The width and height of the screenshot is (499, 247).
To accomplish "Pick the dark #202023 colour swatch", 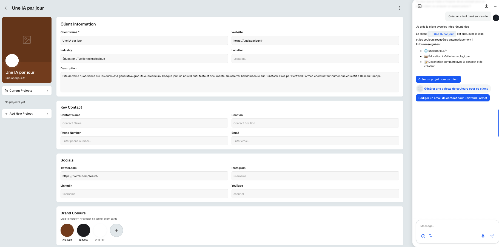I will 84,230.
